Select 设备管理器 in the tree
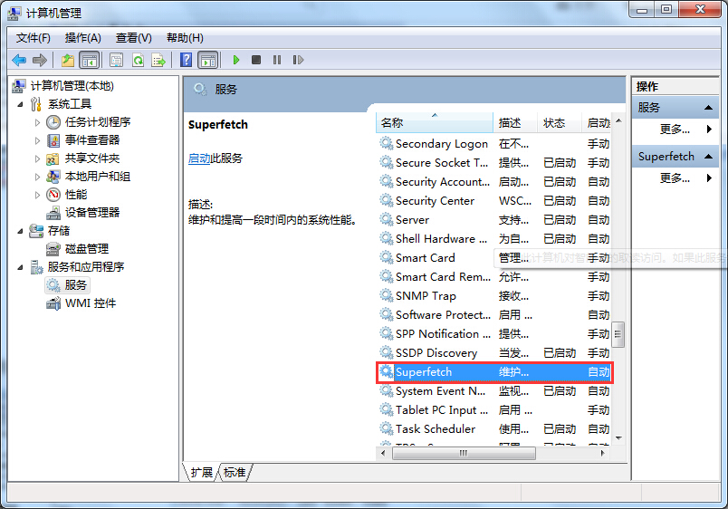This screenshot has height=509, width=728. [91, 212]
